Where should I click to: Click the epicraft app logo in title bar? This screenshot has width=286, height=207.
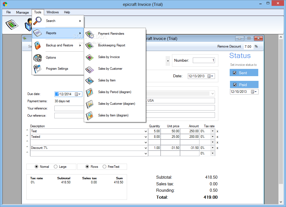5,4
